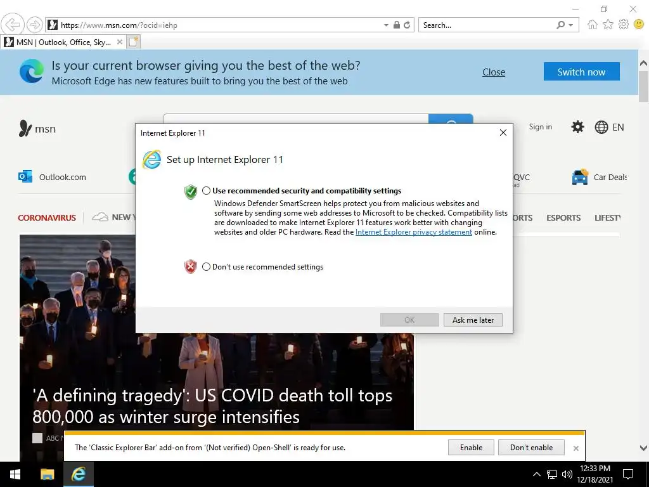Click the magnifier search icon in search box
Viewport: 649px width, 487px height.
coord(560,25)
